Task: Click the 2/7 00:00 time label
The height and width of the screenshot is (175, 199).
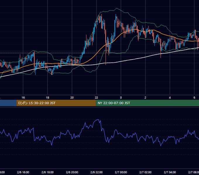Action: point(121,172)
